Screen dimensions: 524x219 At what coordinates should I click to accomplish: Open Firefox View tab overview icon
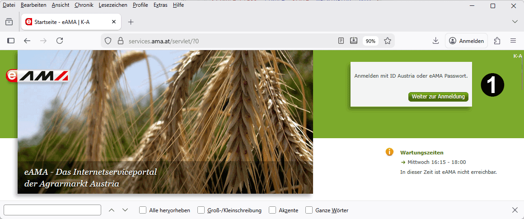[x=9, y=22]
